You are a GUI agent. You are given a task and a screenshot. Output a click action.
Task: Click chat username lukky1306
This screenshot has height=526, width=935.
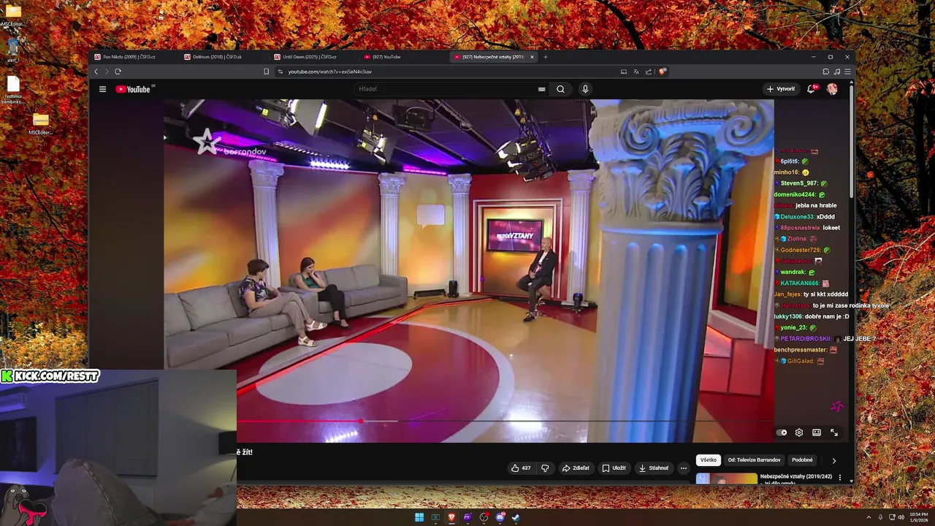[788, 316]
